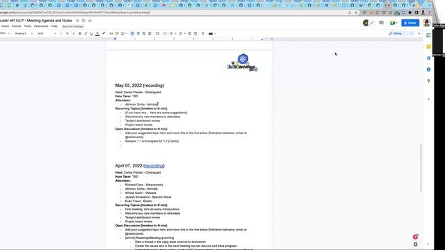Click the move-to-folder icon beside the title

click(83, 21)
